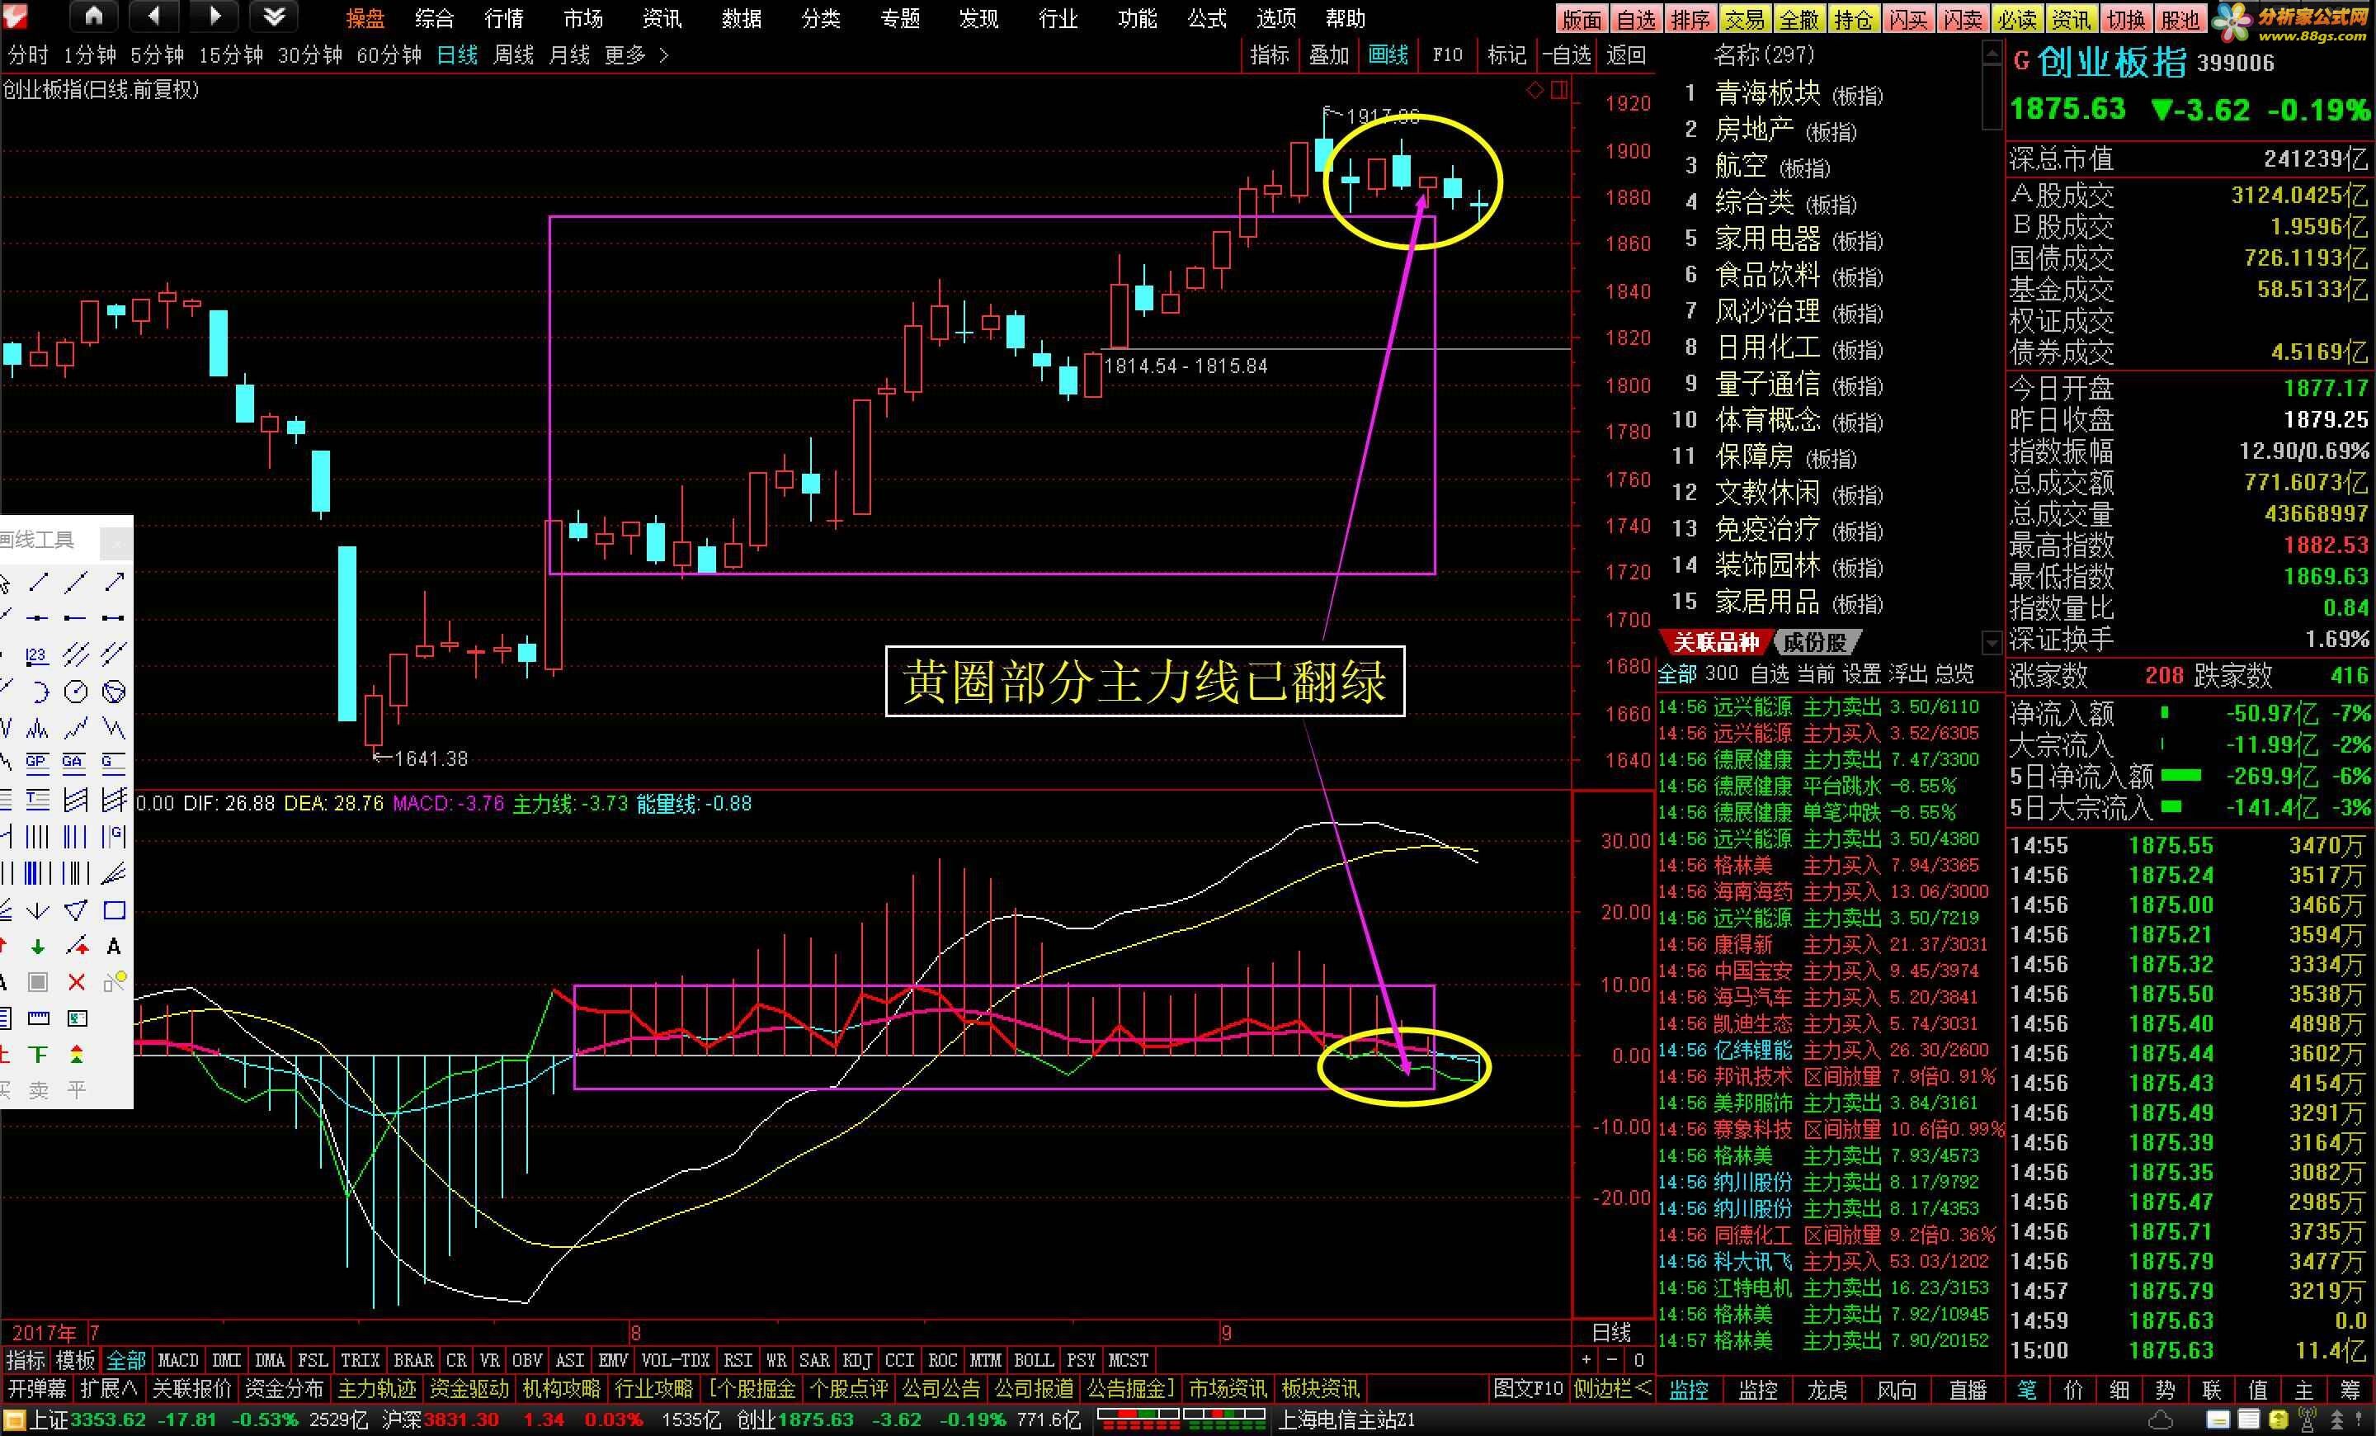Switch chart to 周线 weekly period
Image resolution: width=2376 pixels, height=1436 pixels.
513,56
